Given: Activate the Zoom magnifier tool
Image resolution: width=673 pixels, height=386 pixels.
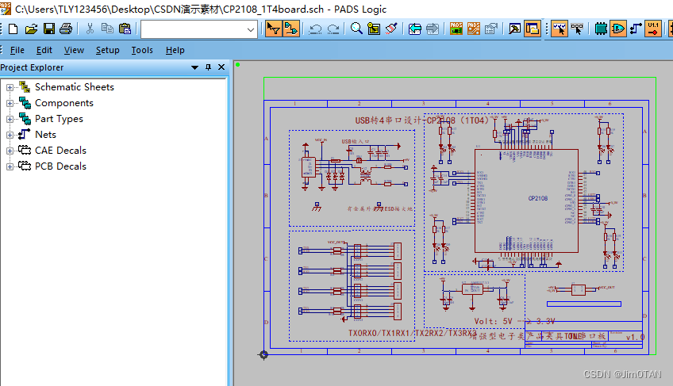Looking at the screenshot, I should (x=356, y=29).
